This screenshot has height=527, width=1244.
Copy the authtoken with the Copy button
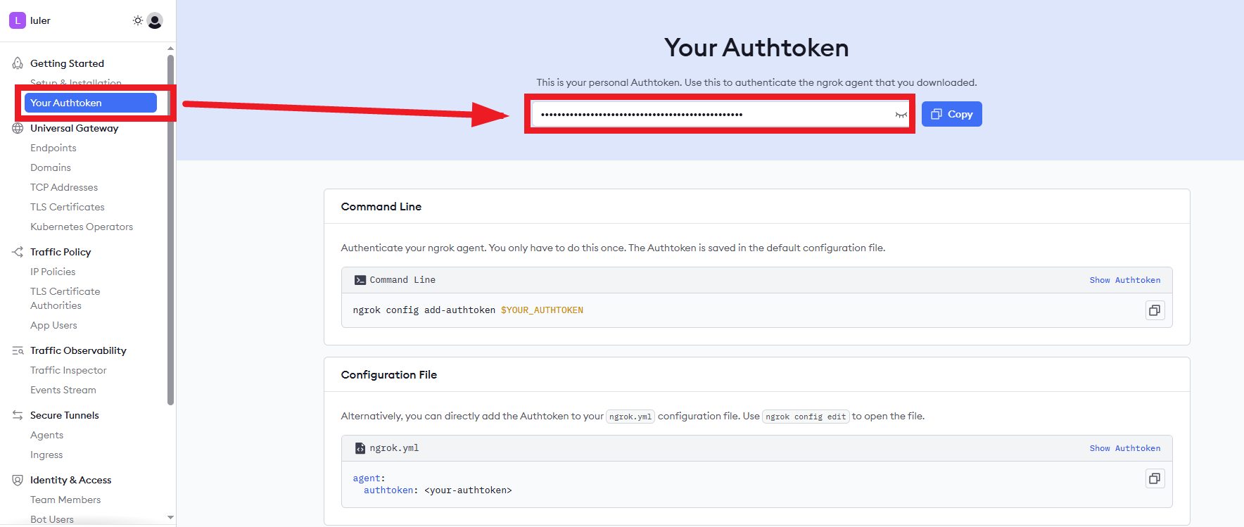click(x=952, y=114)
